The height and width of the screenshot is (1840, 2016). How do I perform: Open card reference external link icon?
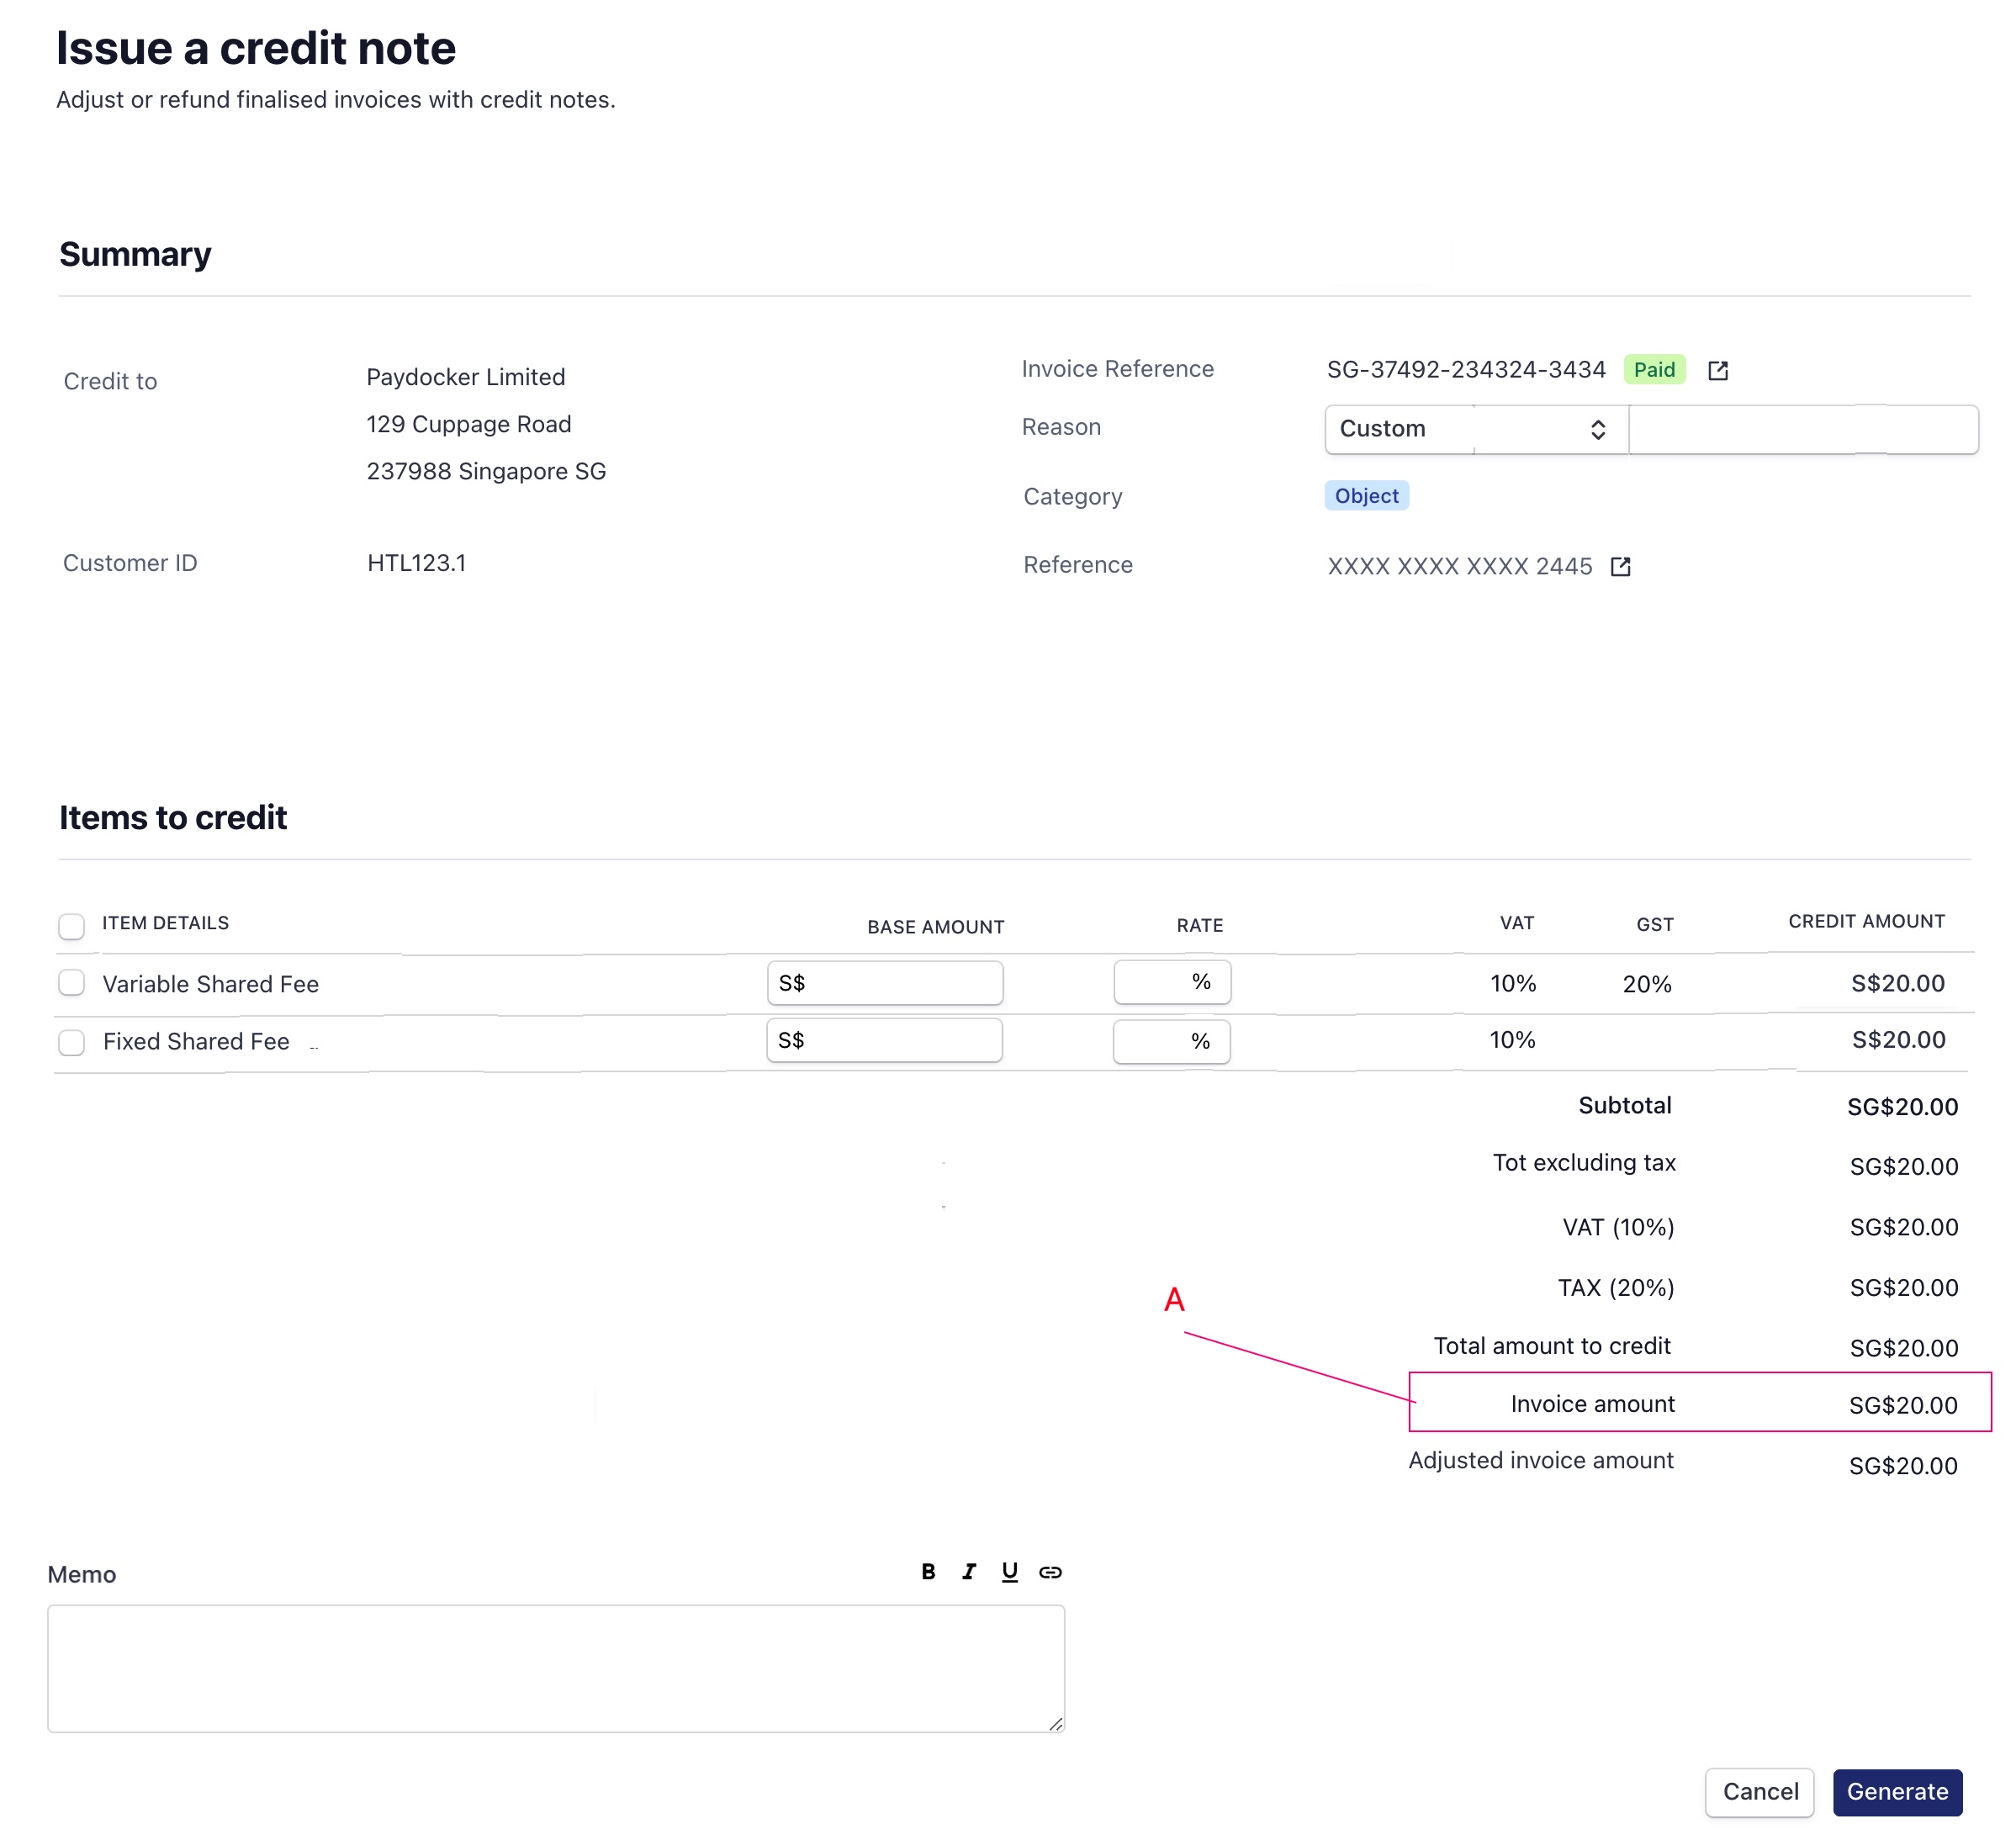(x=1620, y=567)
